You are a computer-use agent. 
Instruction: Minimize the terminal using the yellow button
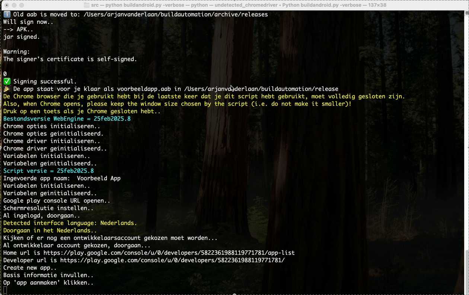14,5
